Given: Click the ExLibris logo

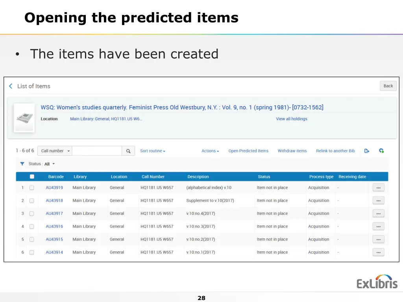Looking at the screenshot, I should [x=377, y=282].
